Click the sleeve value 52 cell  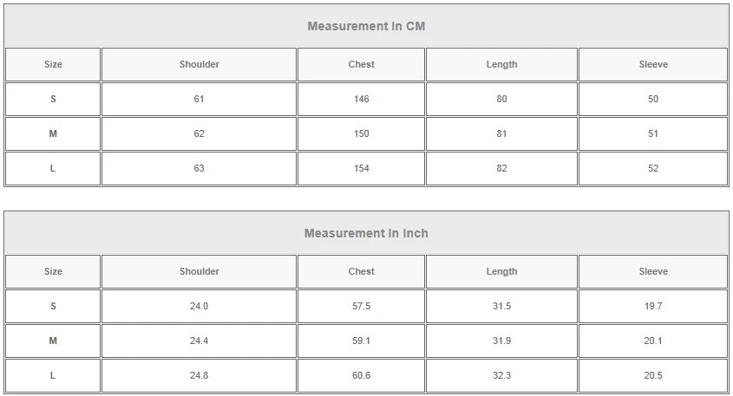[x=653, y=168]
